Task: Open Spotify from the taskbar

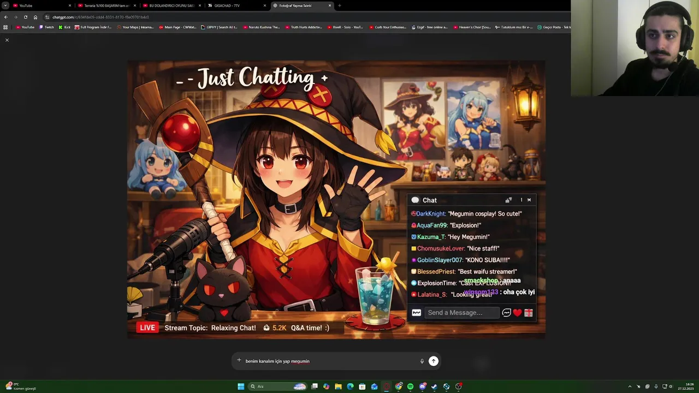Action: point(410,386)
